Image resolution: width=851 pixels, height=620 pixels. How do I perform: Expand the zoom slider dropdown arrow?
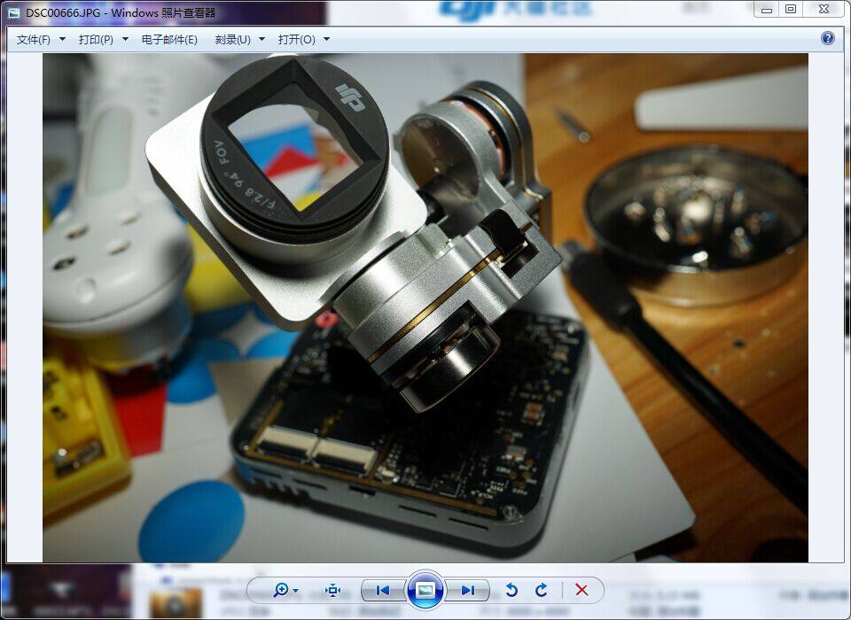coord(296,590)
